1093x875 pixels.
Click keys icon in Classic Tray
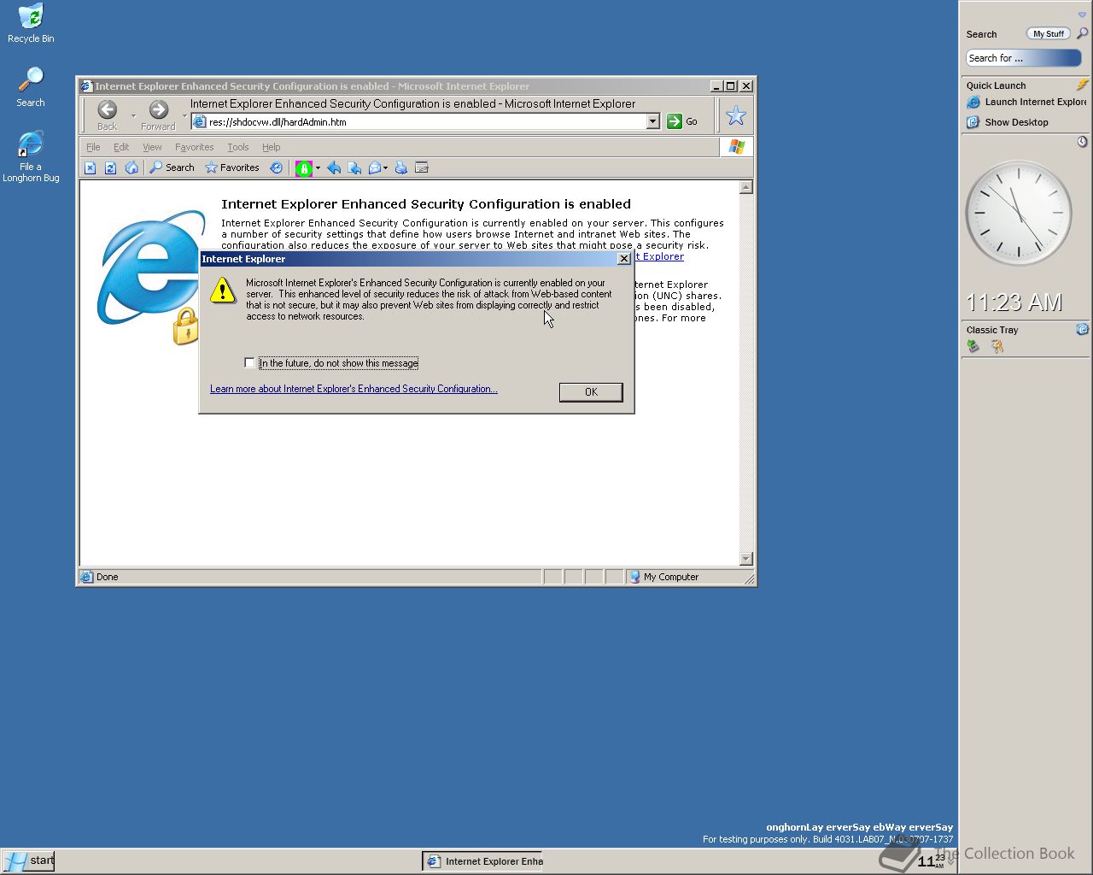click(997, 346)
